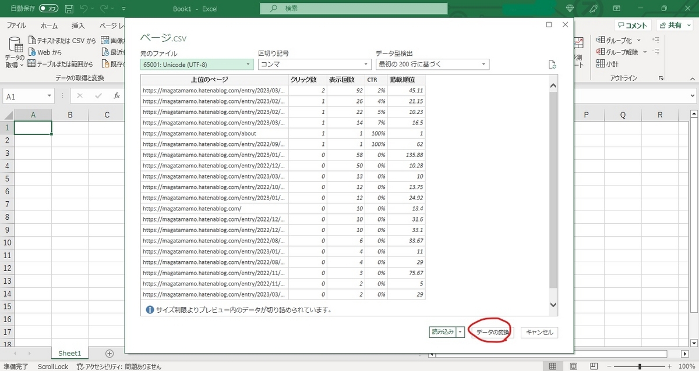The image size is (699, 371).
Task: Click the クリック数 column header
Action: click(x=308, y=80)
